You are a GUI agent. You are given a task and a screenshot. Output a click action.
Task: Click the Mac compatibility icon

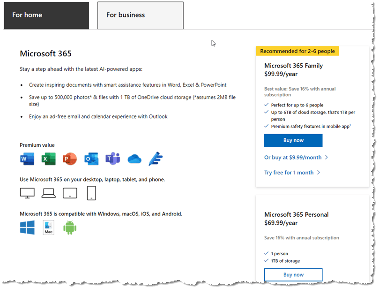click(48, 228)
